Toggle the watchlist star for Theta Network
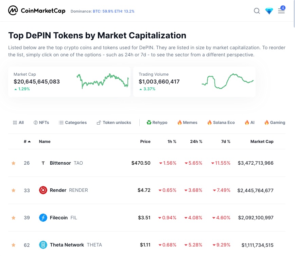 coord(13,245)
